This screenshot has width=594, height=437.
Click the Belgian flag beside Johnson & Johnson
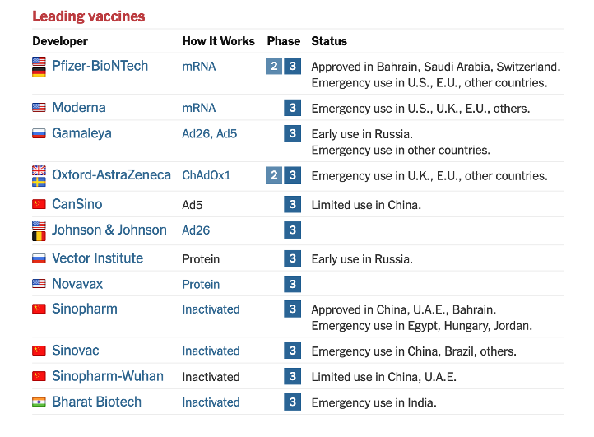click(x=39, y=236)
